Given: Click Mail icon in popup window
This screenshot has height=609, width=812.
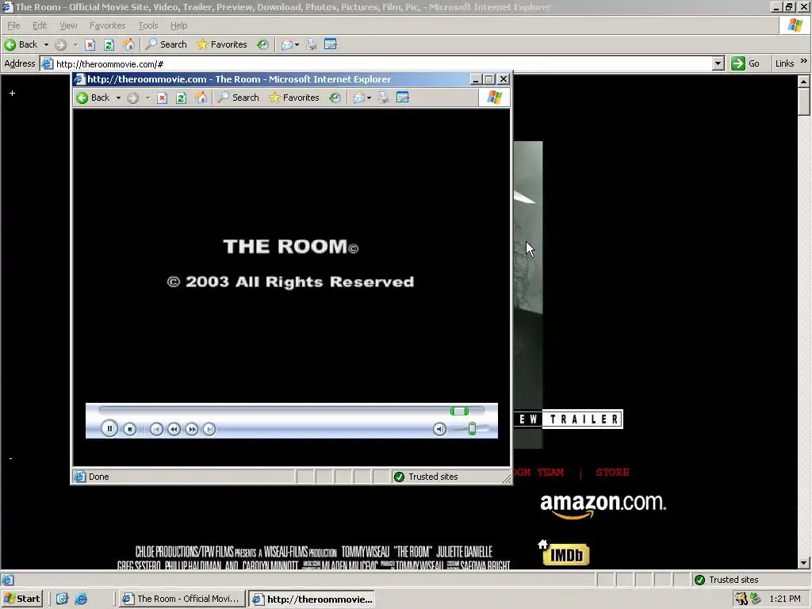Looking at the screenshot, I should [x=359, y=98].
